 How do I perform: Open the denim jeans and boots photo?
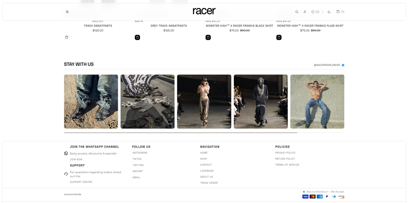click(91, 102)
